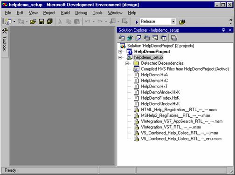The image size is (235, 175).
Task: Click the Cut scissors icon
Action: click(60, 21)
